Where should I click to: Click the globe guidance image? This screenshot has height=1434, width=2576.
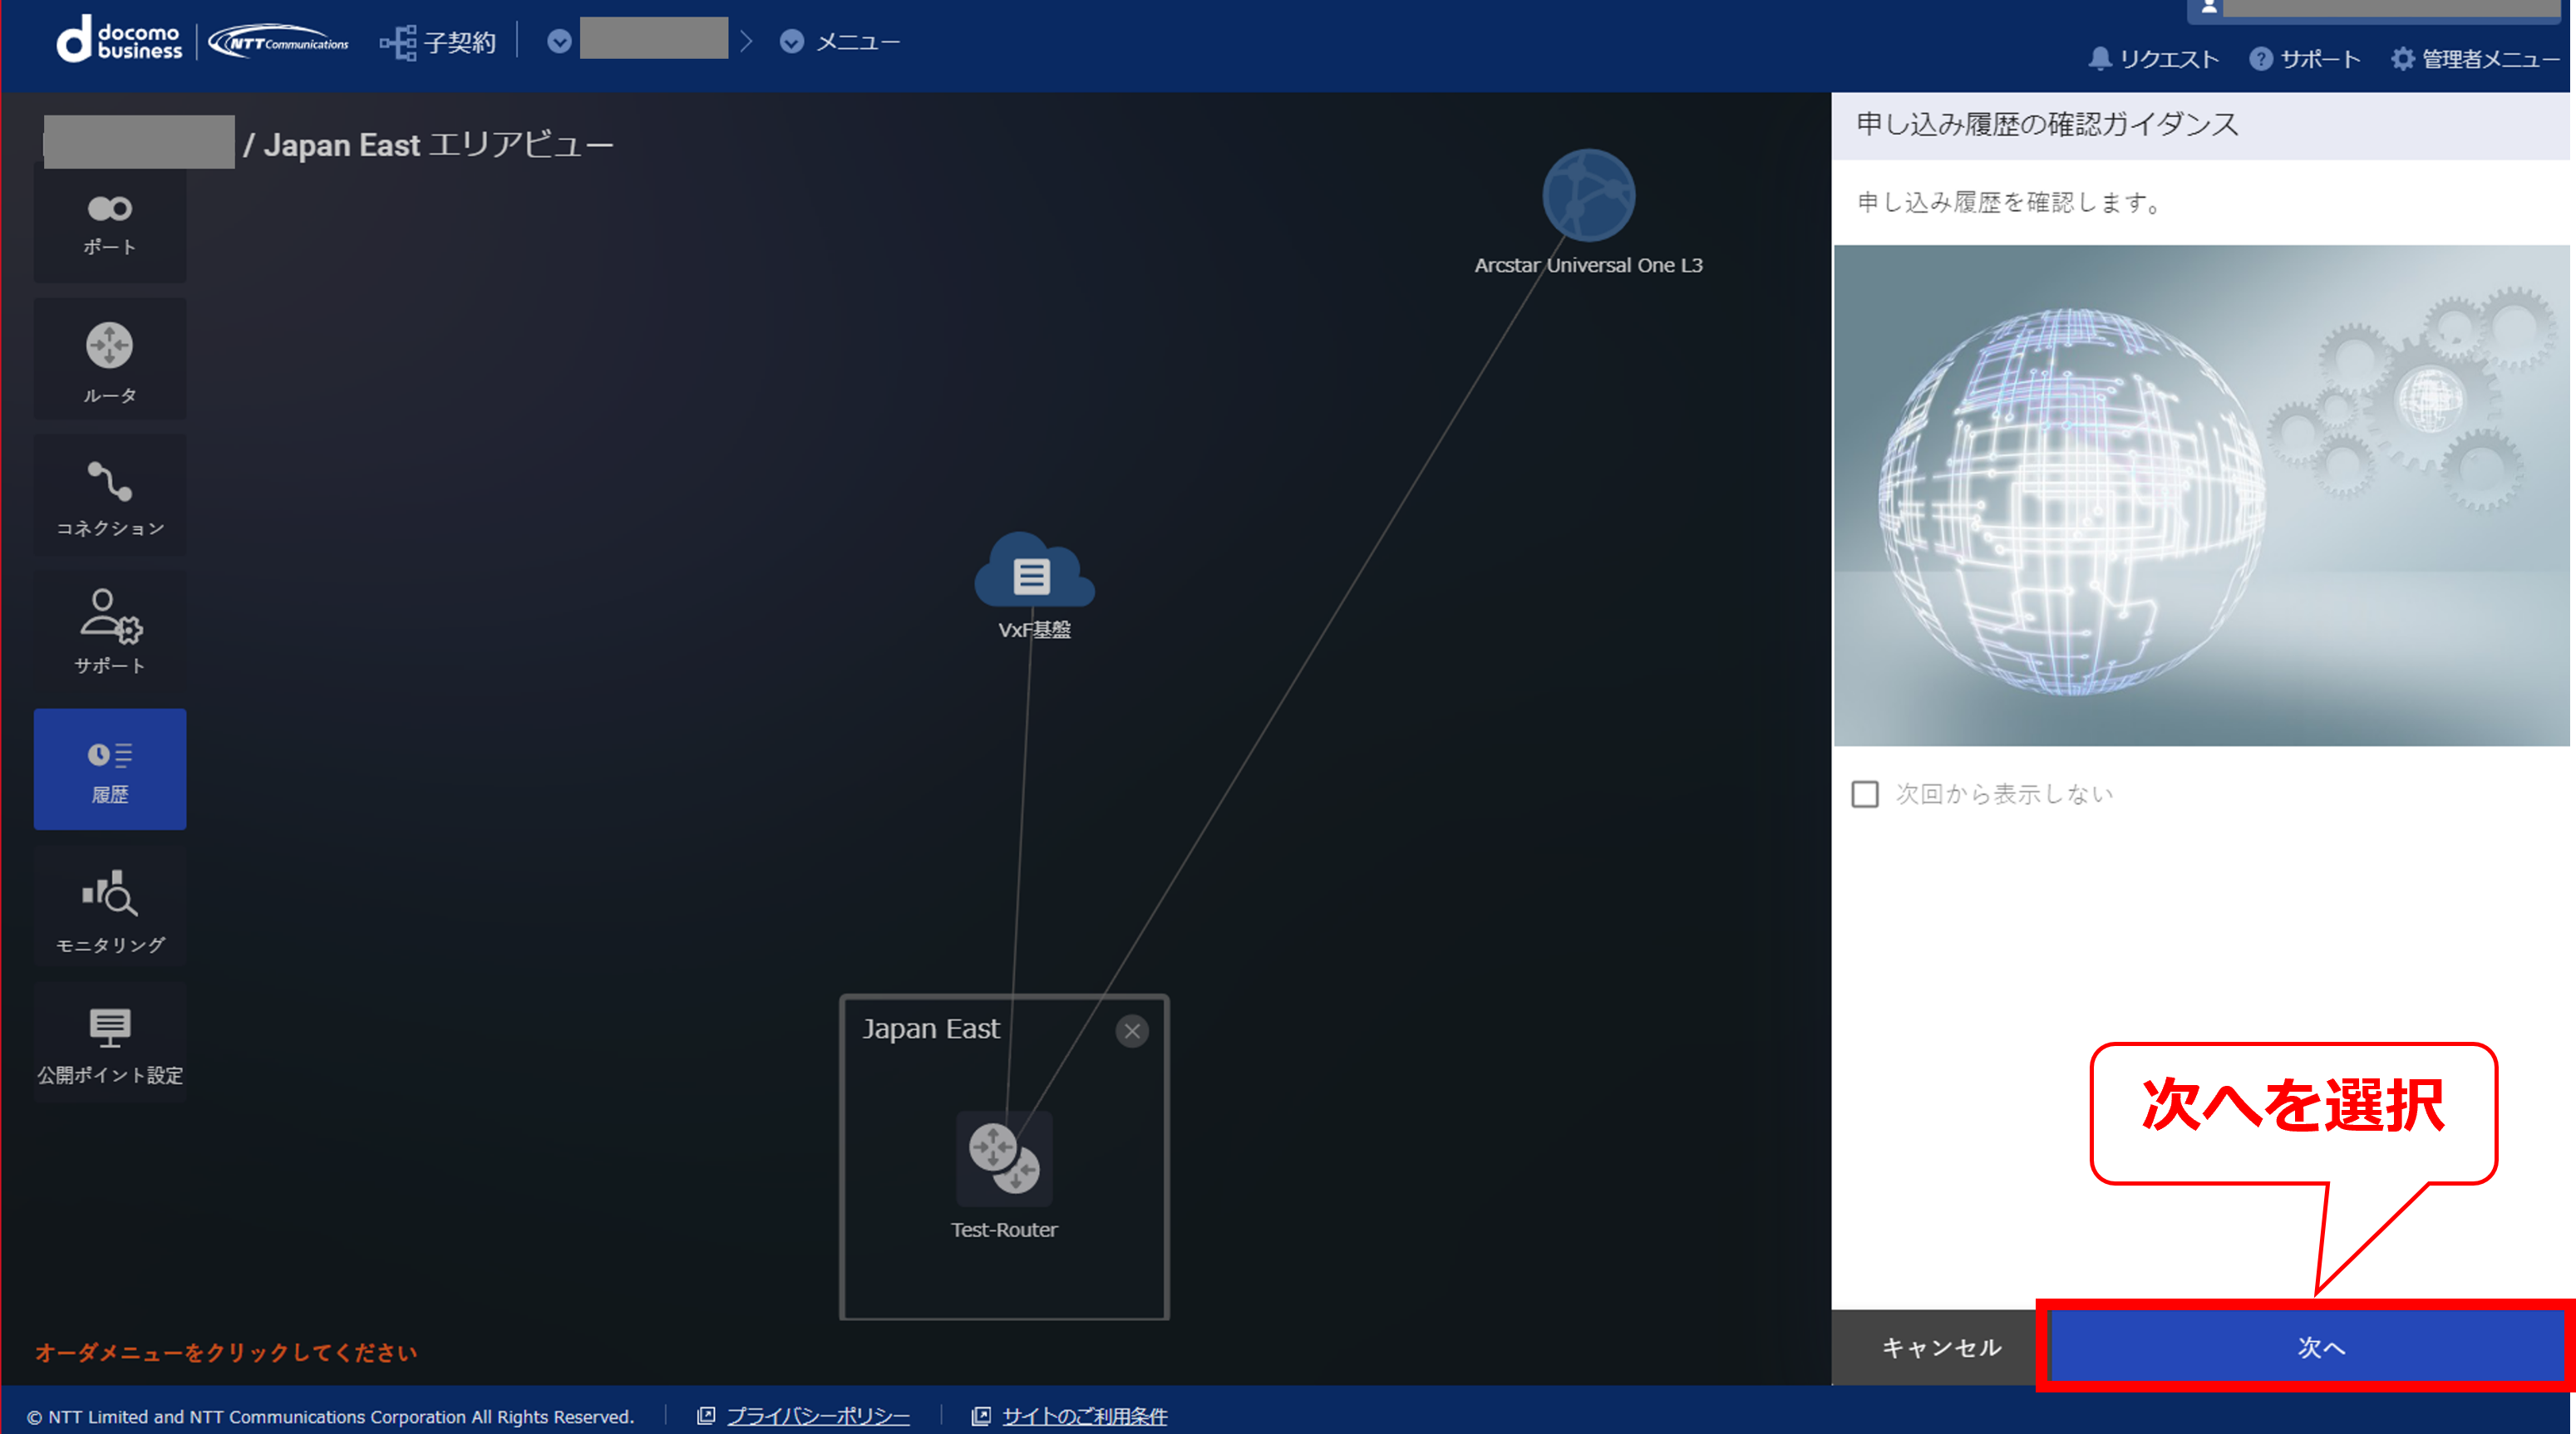pyautogui.click(x=2202, y=496)
